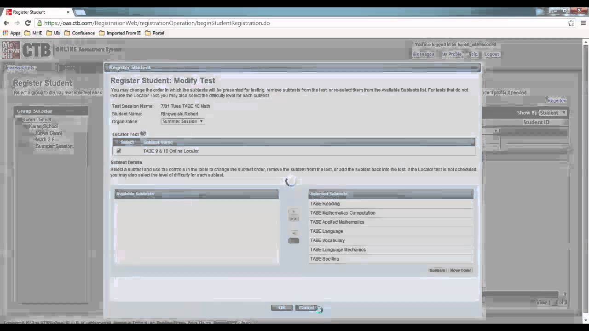Remove all subtests with bottom arrow button

[x=293, y=240]
